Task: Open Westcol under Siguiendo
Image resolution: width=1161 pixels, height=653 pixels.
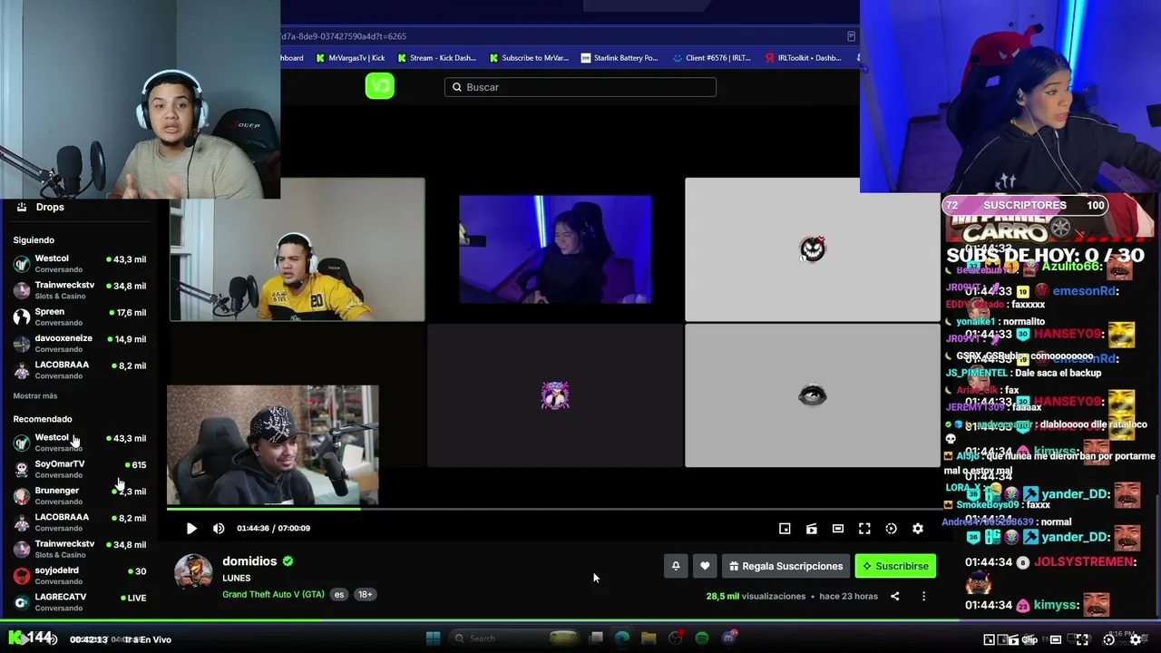Action: point(80,263)
